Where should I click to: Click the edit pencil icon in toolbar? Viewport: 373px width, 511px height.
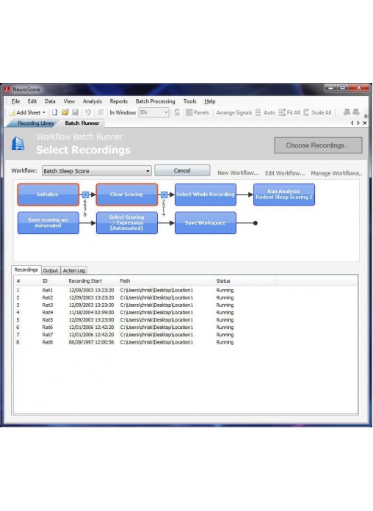tap(101, 112)
